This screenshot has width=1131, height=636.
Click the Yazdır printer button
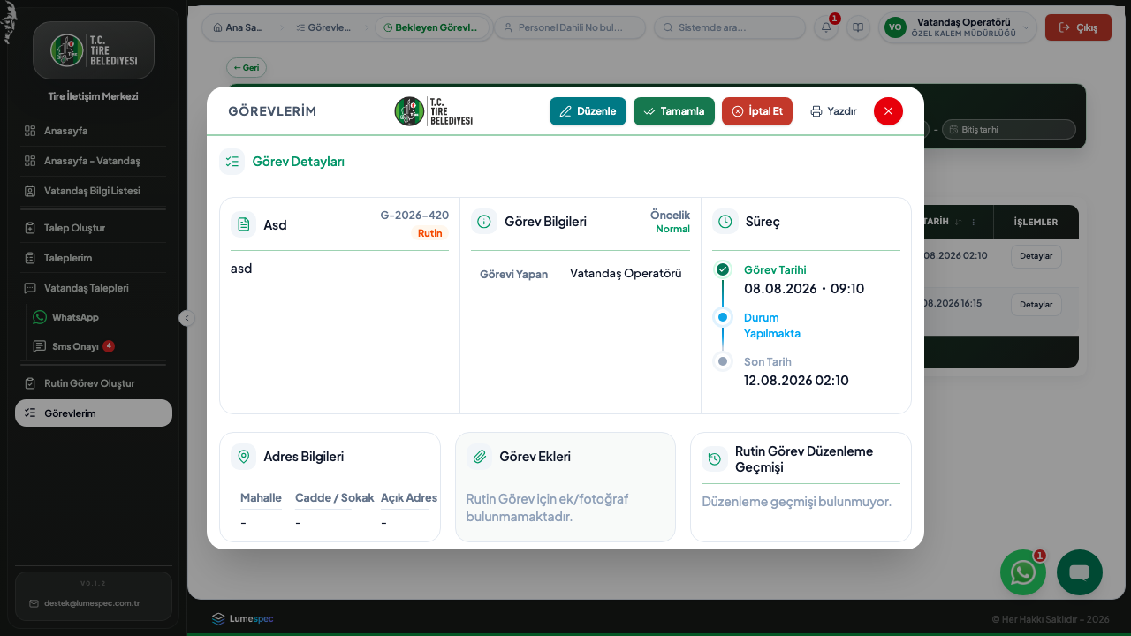coord(833,111)
